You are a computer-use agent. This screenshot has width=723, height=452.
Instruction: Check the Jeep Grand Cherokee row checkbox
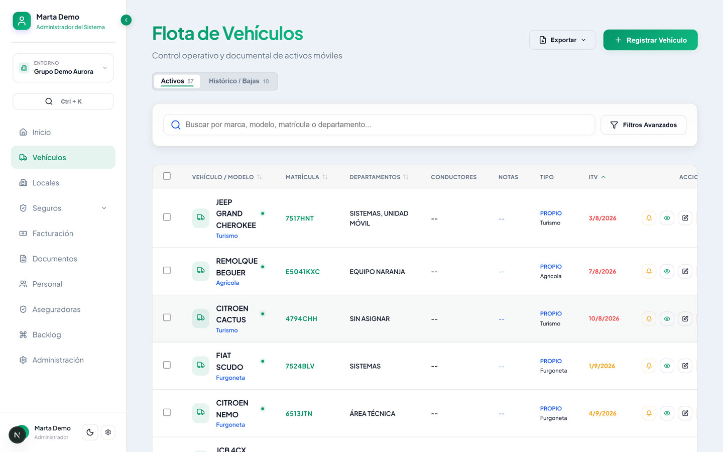pyautogui.click(x=167, y=217)
